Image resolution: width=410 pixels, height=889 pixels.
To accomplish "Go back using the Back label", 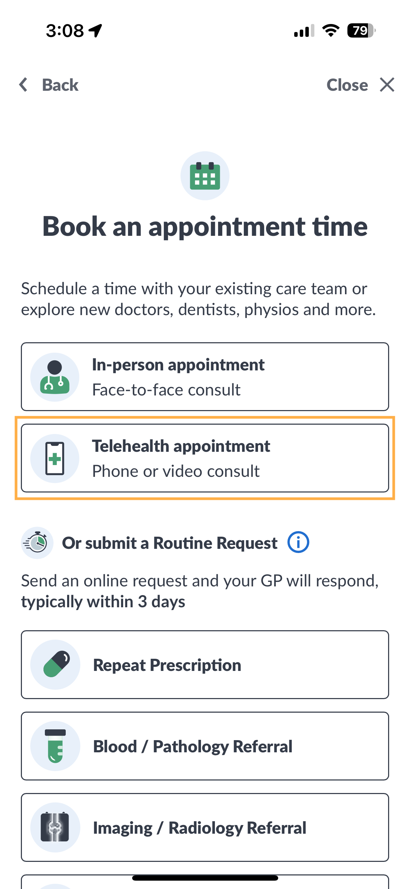I will (x=60, y=85).
